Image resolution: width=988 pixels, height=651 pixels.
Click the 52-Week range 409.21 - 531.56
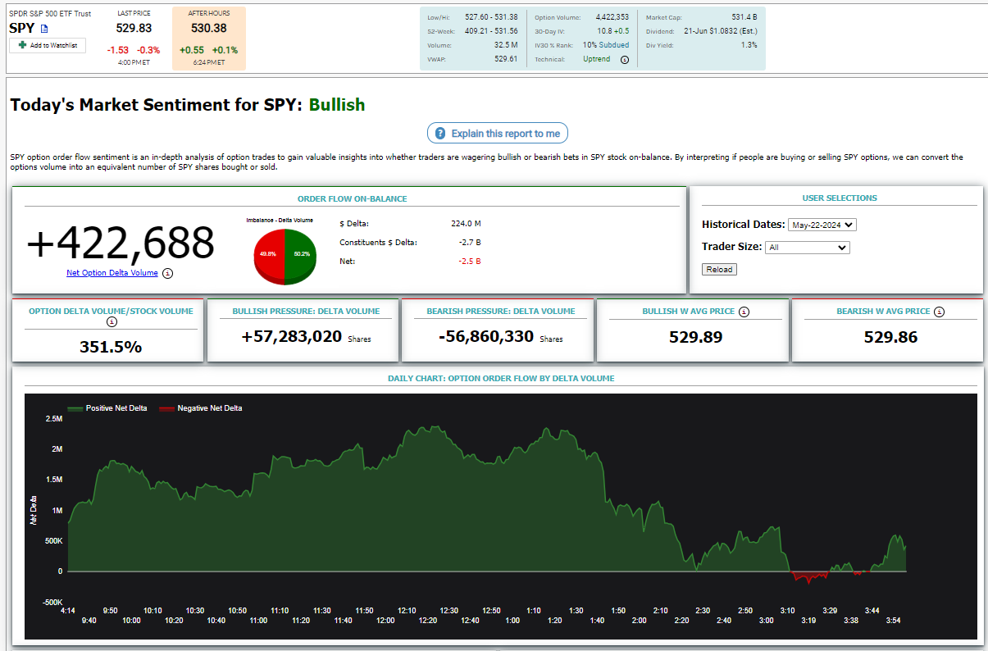coord(491,31)
